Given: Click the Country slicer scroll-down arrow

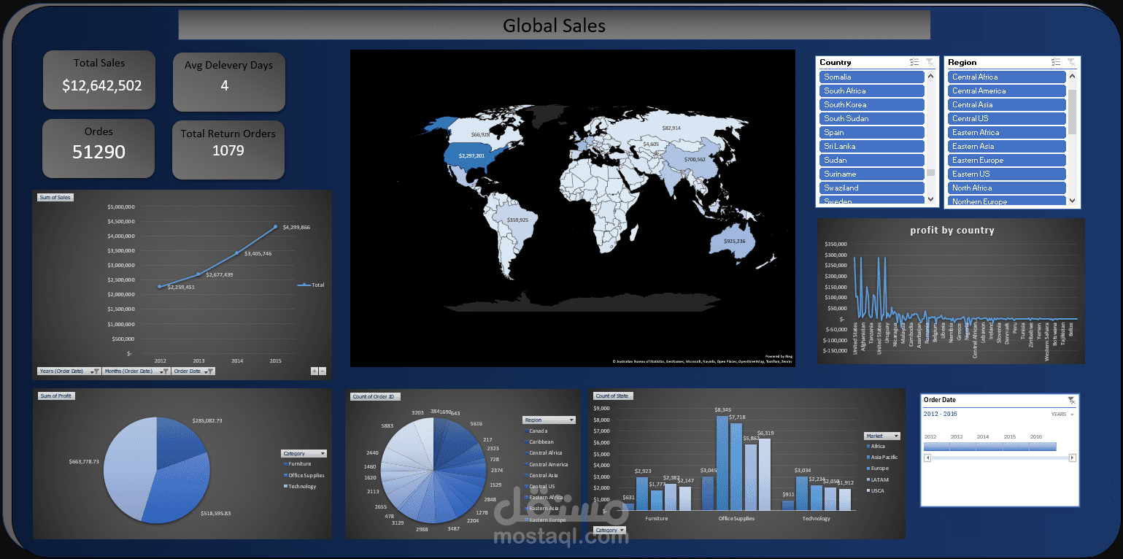Looking at the screenshot, I should coord(930,199).
